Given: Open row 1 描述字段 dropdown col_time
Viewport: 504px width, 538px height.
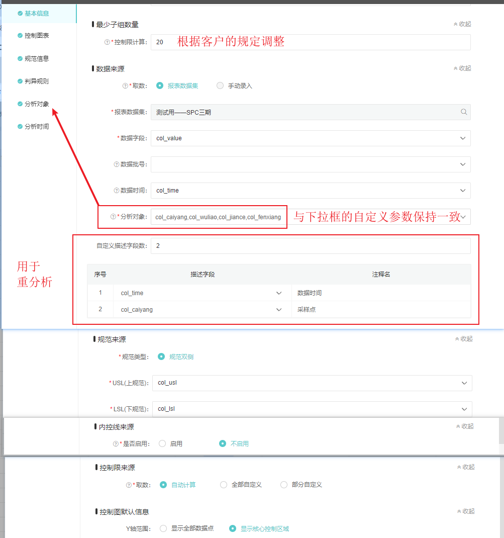Looking at the screenshot, I should point(203,293).
